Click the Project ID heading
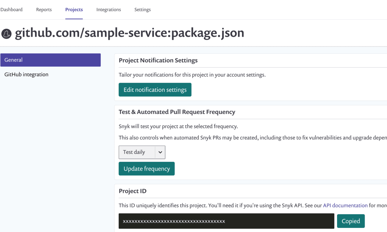This screenshot has width=387, height=232. (x=133, y=191)
